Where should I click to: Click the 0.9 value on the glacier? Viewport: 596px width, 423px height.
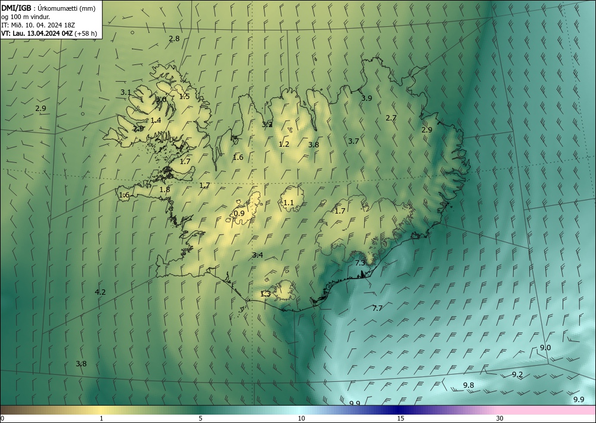tap(239, 214)
